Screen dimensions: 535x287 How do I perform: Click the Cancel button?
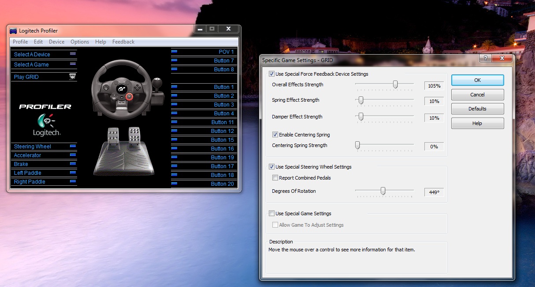pos(477,95)
